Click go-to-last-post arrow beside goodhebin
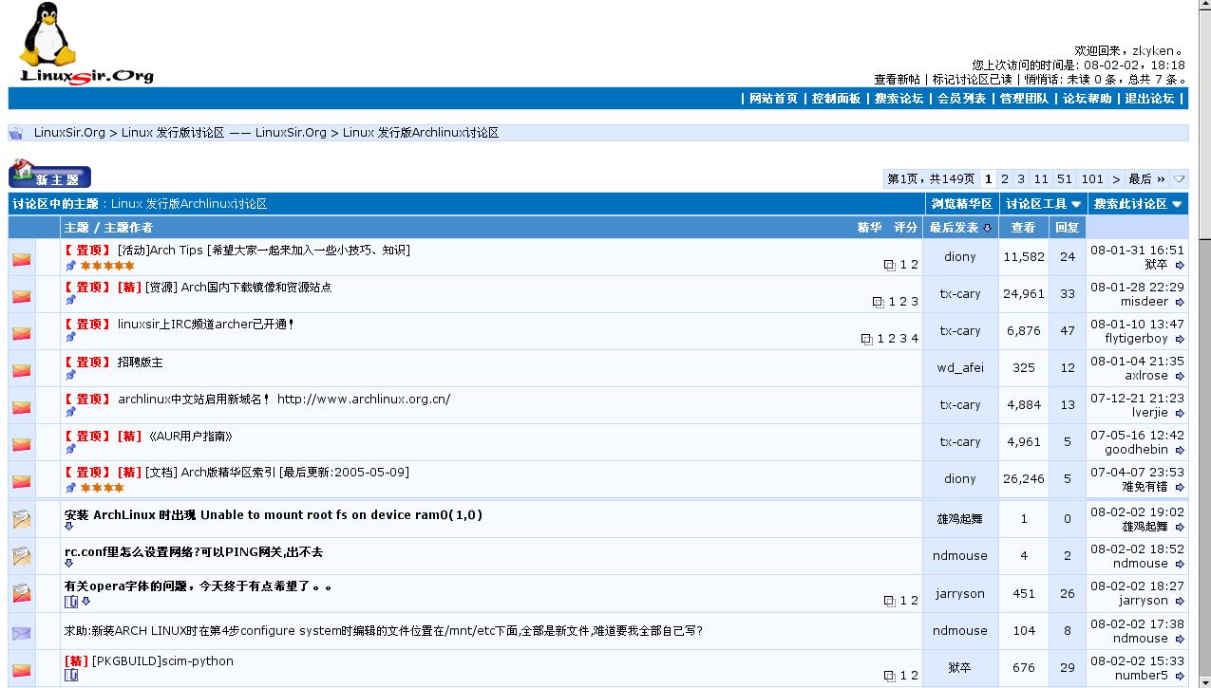 point(1180,451)
